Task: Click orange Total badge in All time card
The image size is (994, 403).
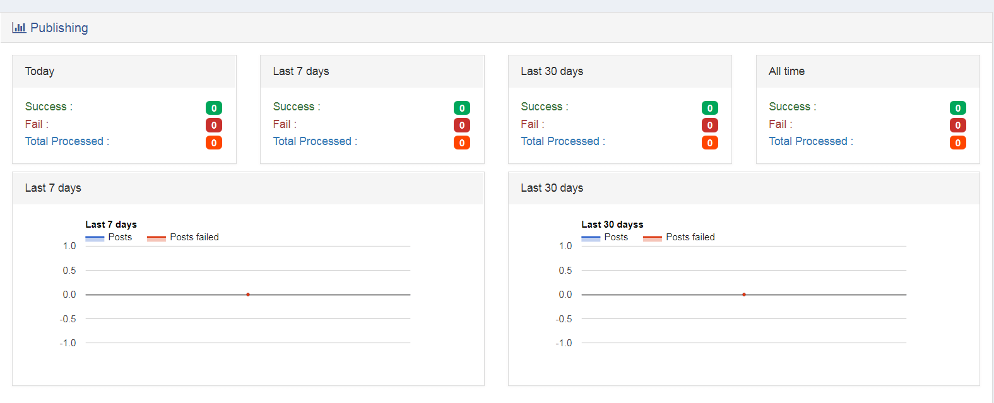Action: click(958, 143)
